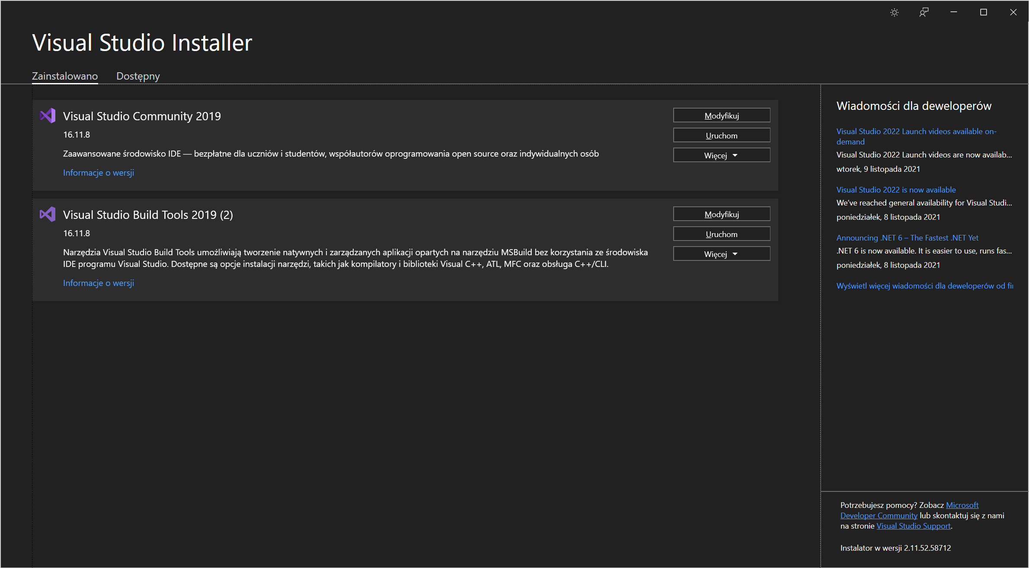1029x568 pixels.
Task: Click Modyfikuj for Visual Studio Community 2019
Action: [722, 116]
